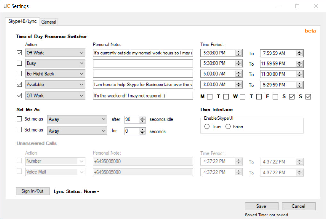
Task: Click the 'Time of Day Presence Switcher' heading
Action: (52, 36)
